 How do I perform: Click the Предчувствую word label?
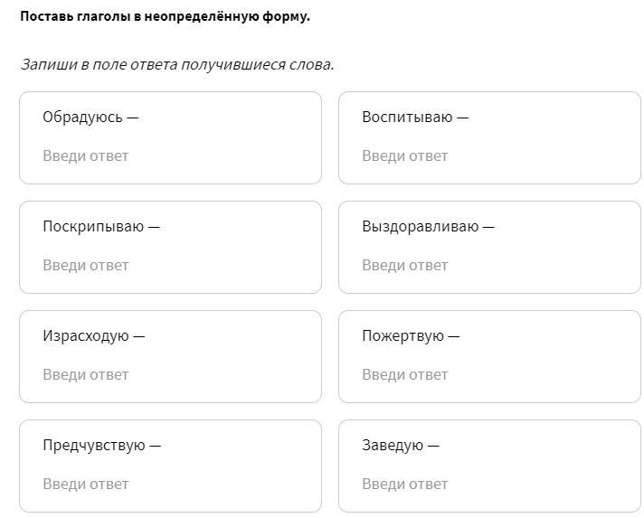pos(93,446)
